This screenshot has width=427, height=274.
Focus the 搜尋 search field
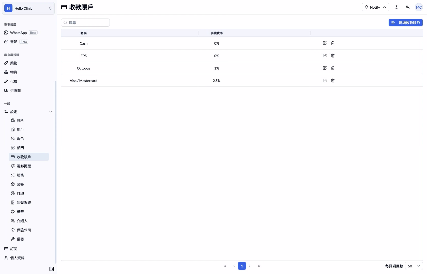(85, 23)
